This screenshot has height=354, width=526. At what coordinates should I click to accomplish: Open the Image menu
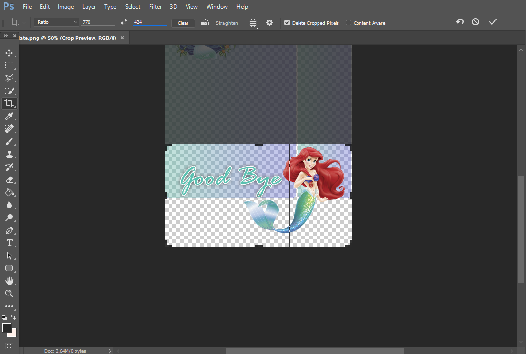coord(66,7)
